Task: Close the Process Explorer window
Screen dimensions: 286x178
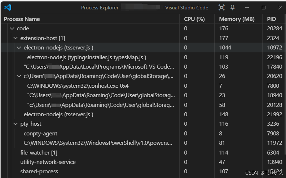Action: [x=280, y=8]
